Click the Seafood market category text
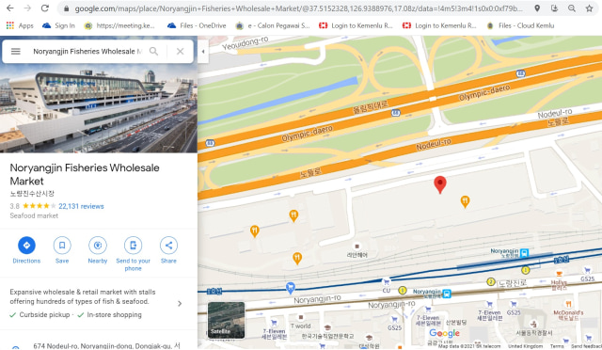This screenshot has height=350, width=602. pyautogui.click(x=34, y=215)
